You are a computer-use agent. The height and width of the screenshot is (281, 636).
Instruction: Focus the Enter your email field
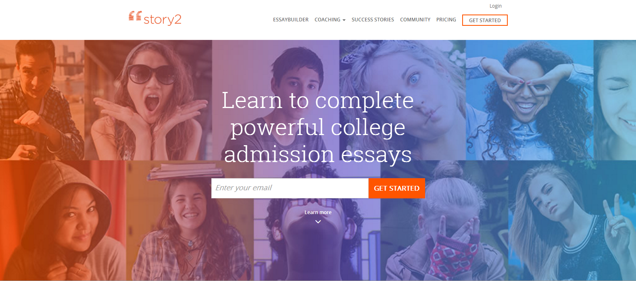[290, 188]
